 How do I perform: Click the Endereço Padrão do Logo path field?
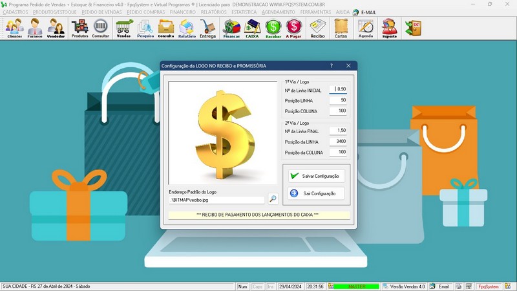pos(216,200)
